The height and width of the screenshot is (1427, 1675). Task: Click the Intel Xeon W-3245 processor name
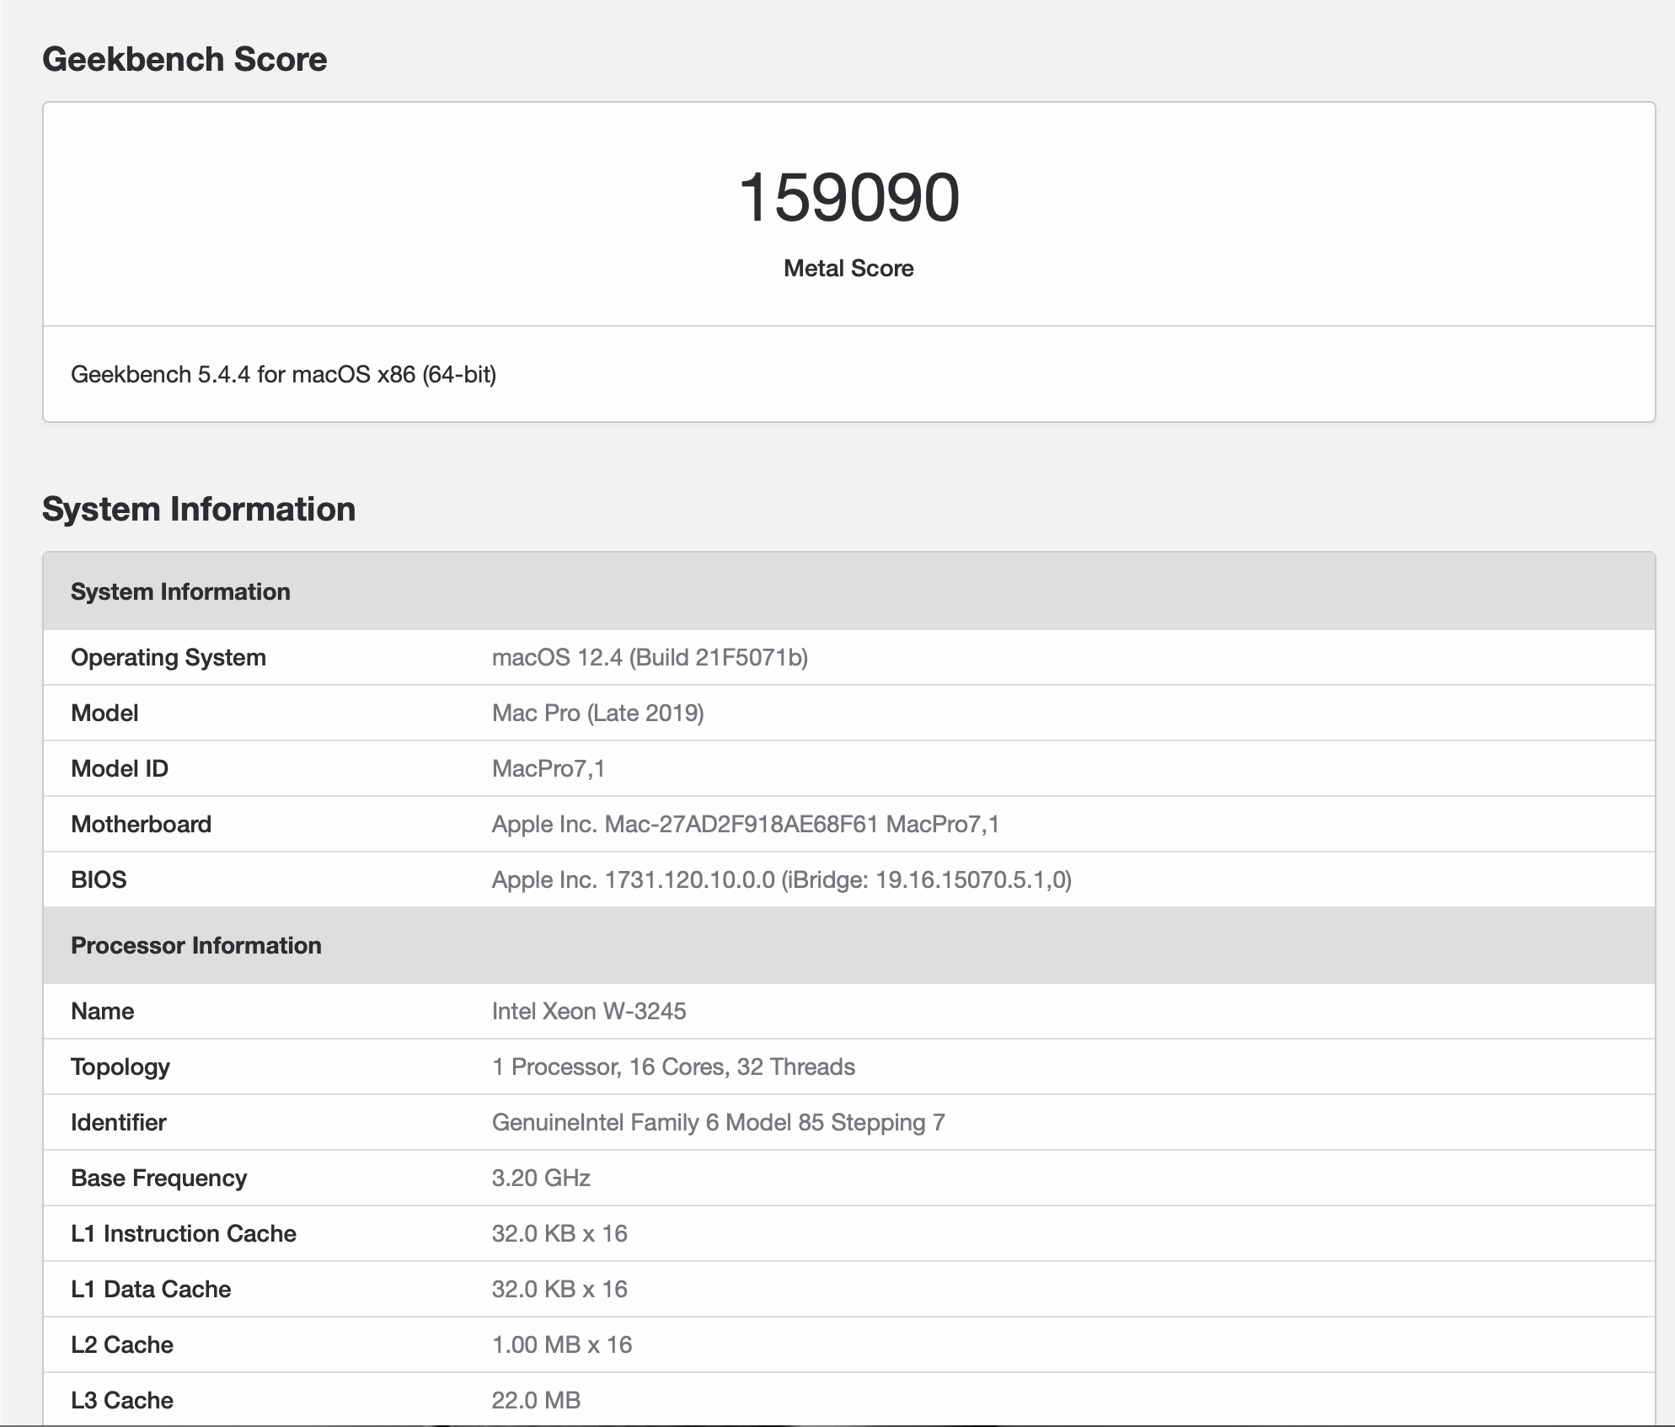pyautogui.click(x=589, y=1011)
